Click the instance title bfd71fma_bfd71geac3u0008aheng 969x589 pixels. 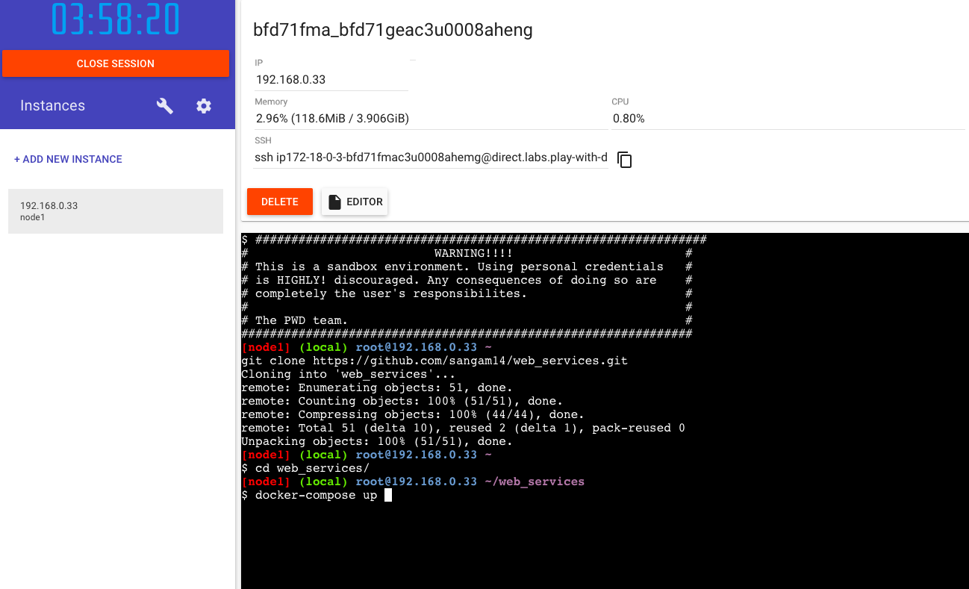[x=393, y=30]
